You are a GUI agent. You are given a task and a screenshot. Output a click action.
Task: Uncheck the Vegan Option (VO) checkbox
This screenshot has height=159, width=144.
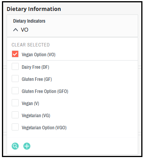tap(15, 54)
